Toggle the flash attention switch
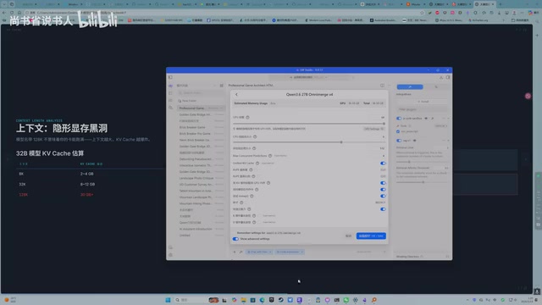The height and width of the screenshot is (305, 542). [x=383, y=209]
